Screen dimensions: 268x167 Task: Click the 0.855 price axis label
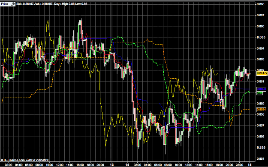coord(261,148)
